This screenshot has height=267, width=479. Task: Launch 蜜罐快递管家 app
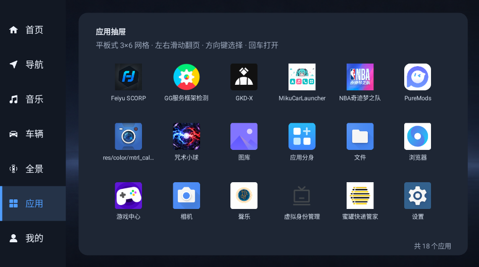360,196
